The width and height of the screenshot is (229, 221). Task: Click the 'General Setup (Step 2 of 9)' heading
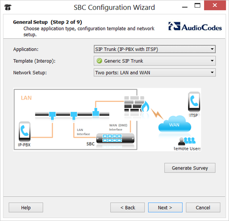pos(47,22)
